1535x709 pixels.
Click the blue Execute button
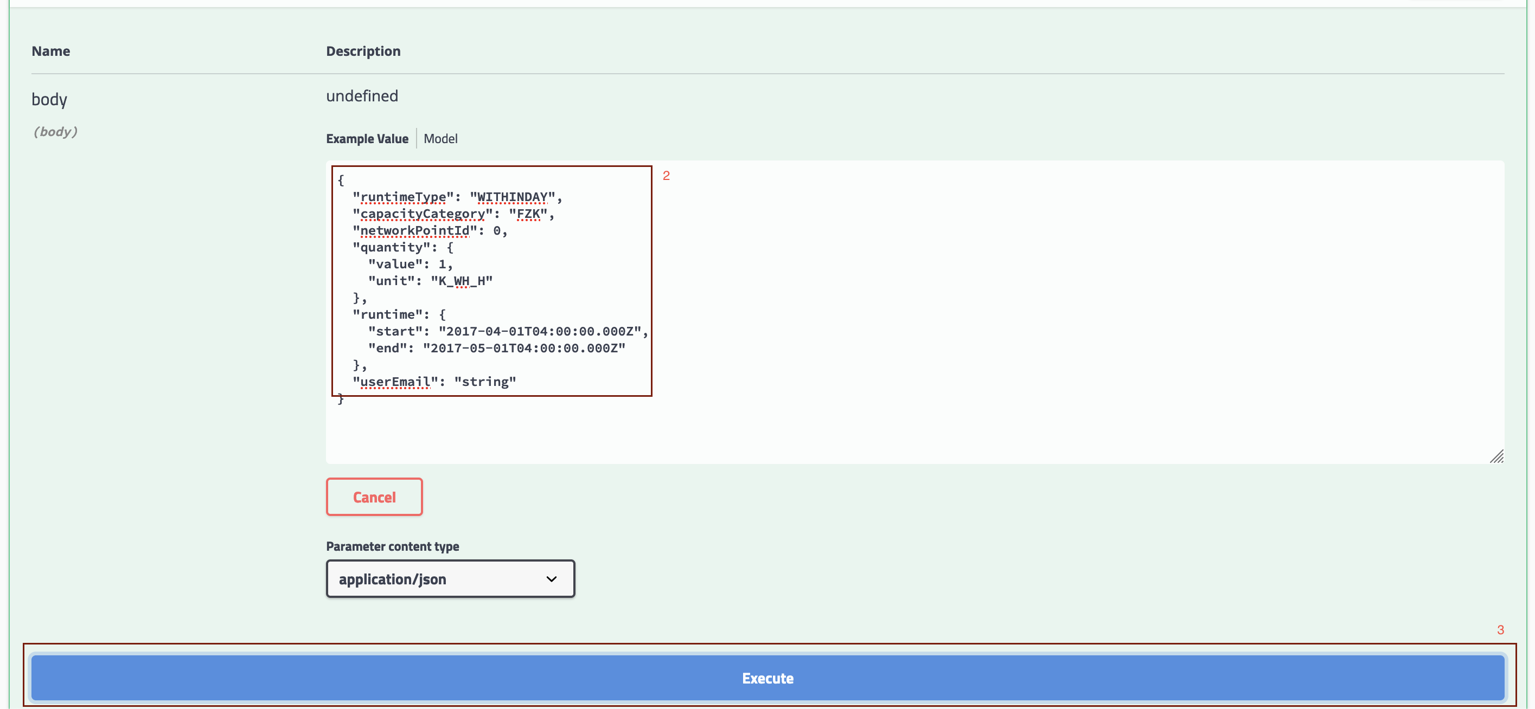(767, 678)
